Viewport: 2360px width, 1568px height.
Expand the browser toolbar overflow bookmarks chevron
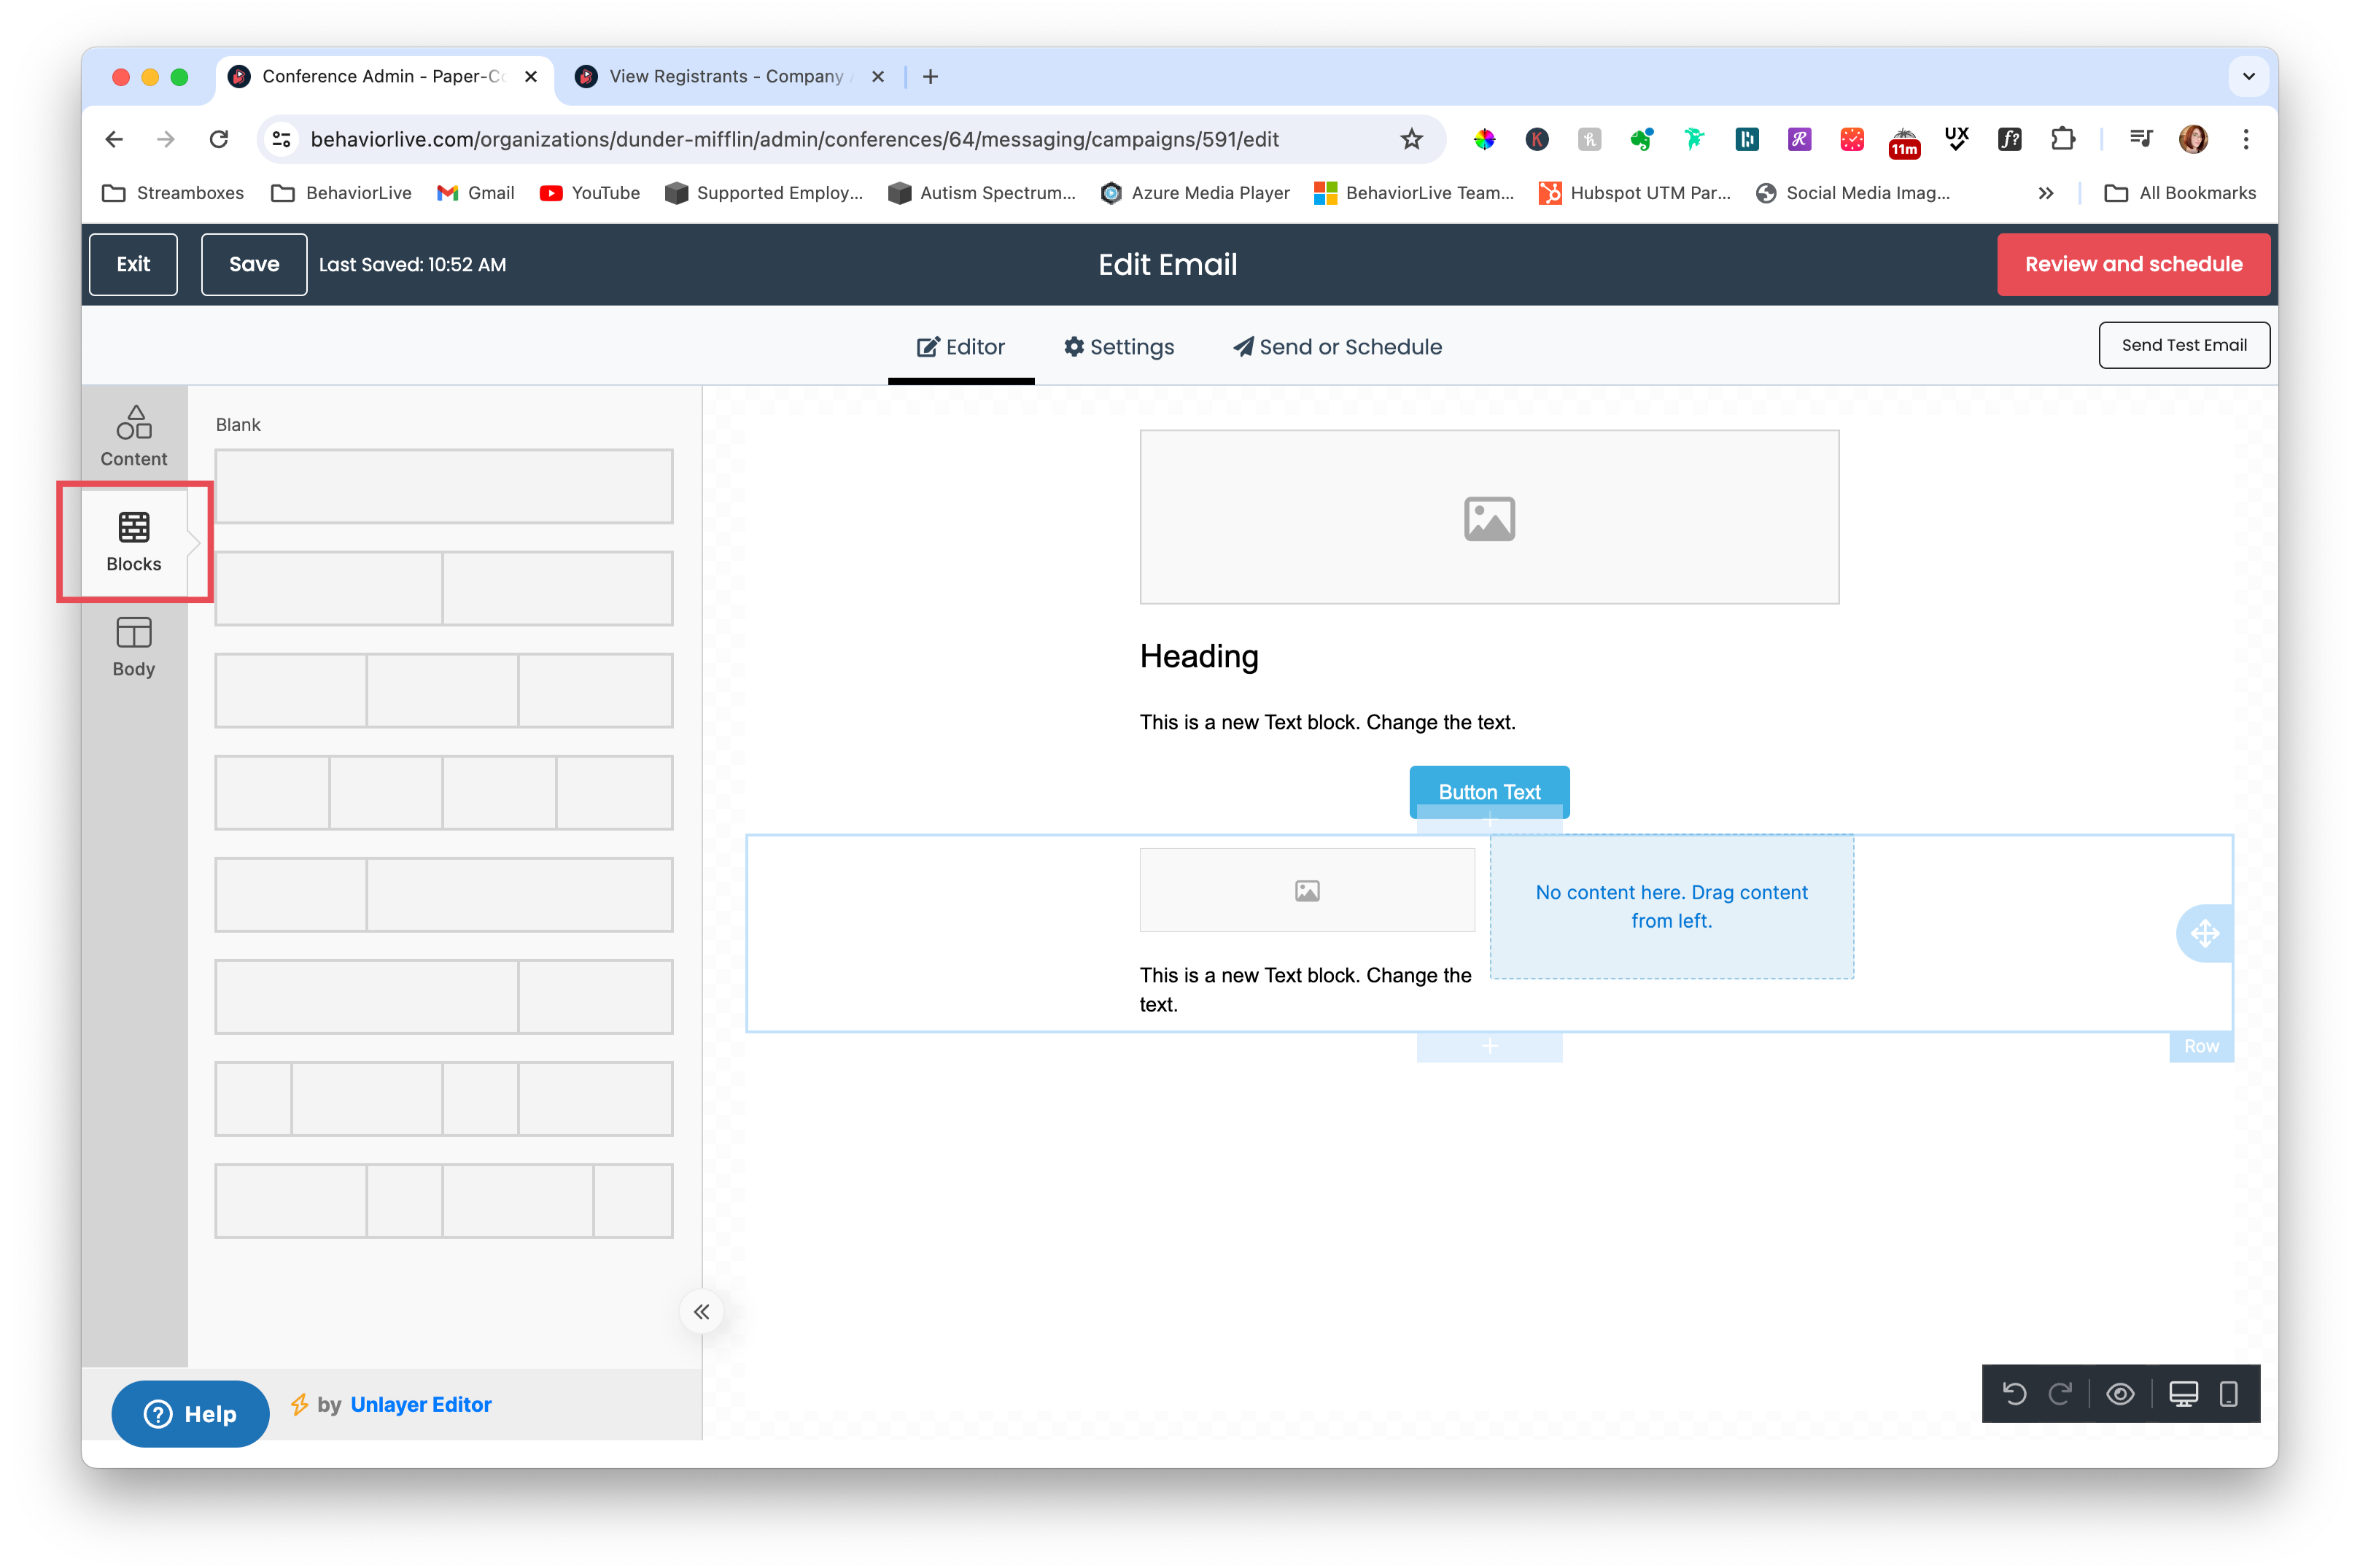coord(2046,193)
